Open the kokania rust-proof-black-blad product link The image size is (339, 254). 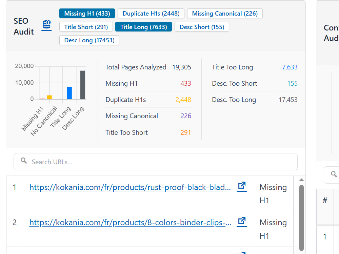pos(130,187)
